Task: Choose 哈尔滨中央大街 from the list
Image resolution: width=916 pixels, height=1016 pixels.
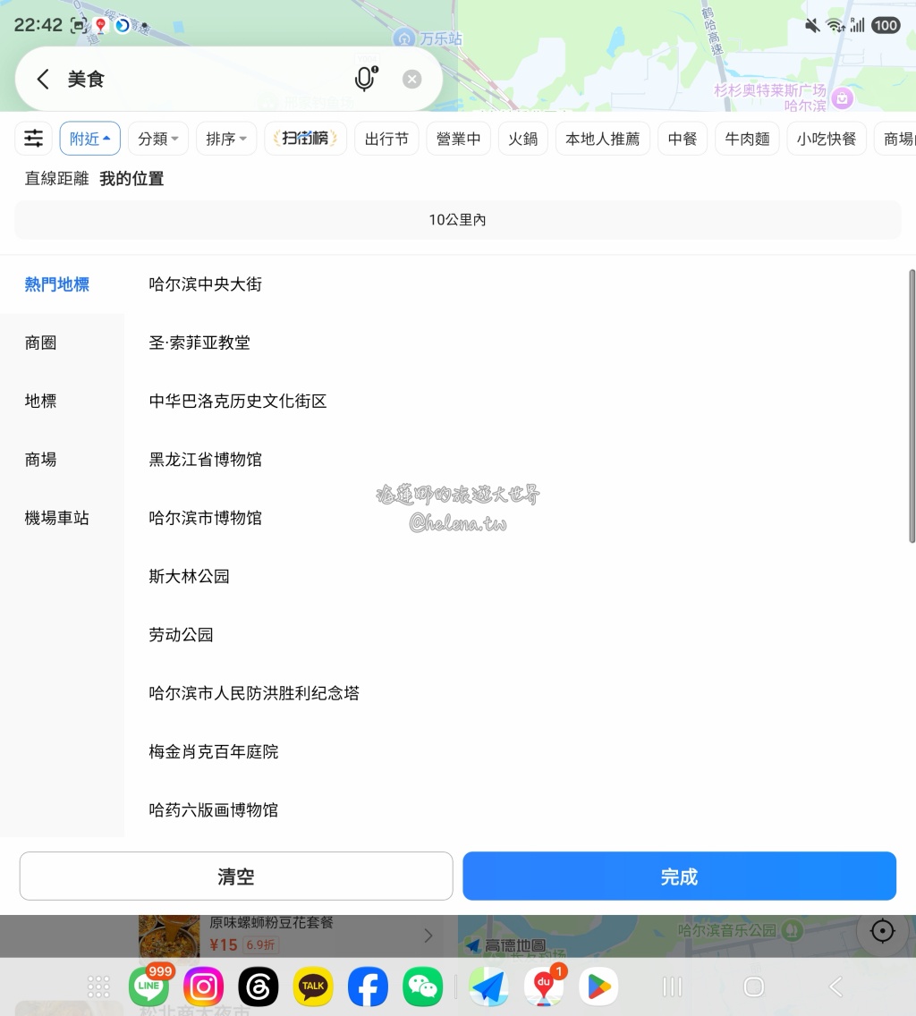Action: pos(206,284)
